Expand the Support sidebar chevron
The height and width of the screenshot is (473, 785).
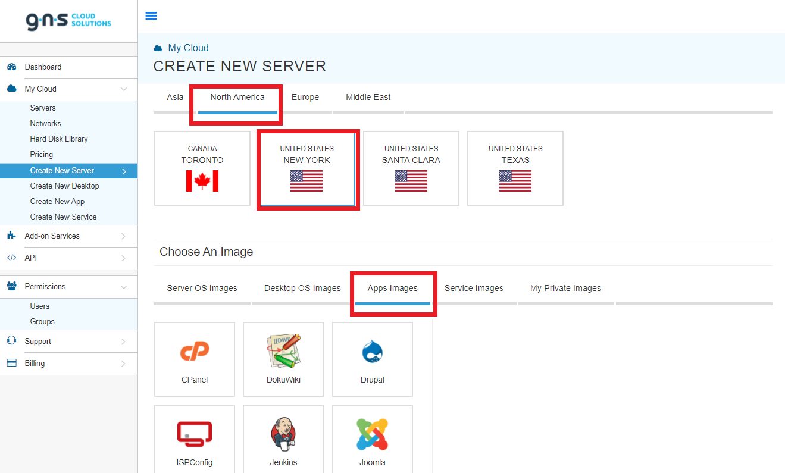pos(124,342)
